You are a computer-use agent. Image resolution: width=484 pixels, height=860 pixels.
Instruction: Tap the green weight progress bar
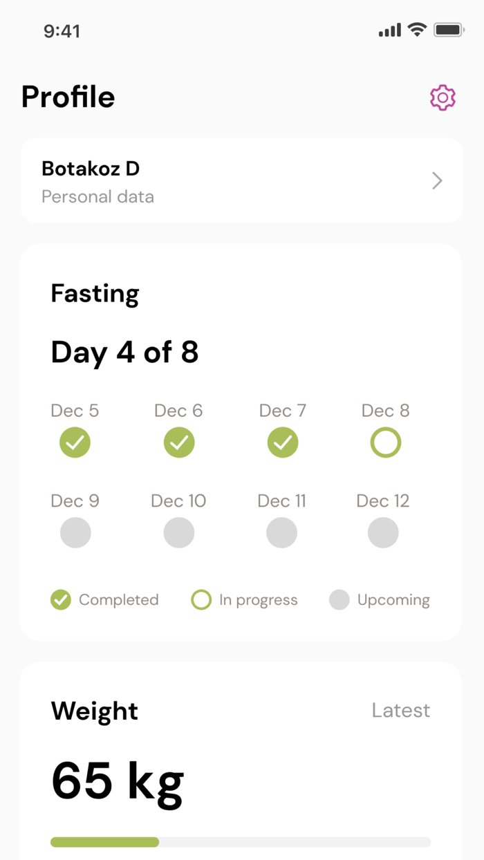click(x=104, y=842)
